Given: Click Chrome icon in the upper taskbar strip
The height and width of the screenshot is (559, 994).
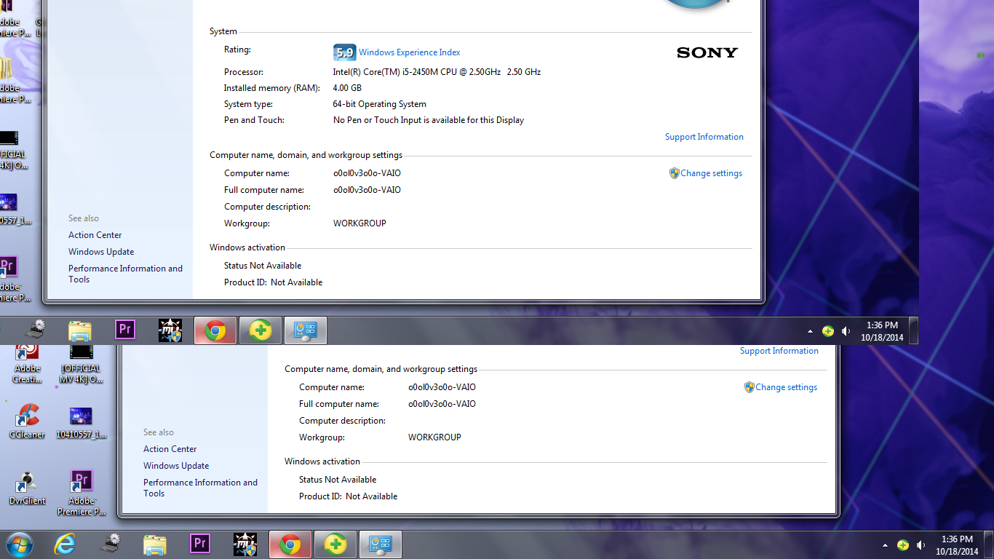Looking at the screenshot, I should click(215, 330).
